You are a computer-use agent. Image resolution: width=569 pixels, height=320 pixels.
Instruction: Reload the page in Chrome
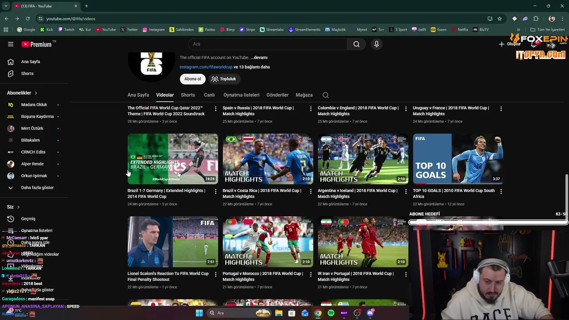click(28, 19)
